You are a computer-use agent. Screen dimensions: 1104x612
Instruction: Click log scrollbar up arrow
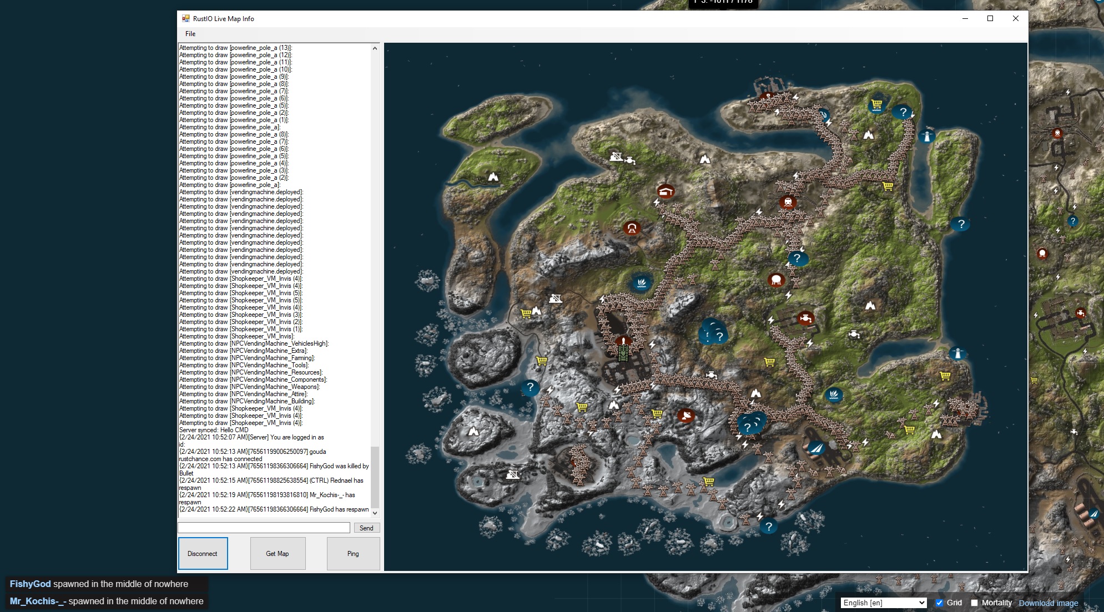[x=375, y=48]
